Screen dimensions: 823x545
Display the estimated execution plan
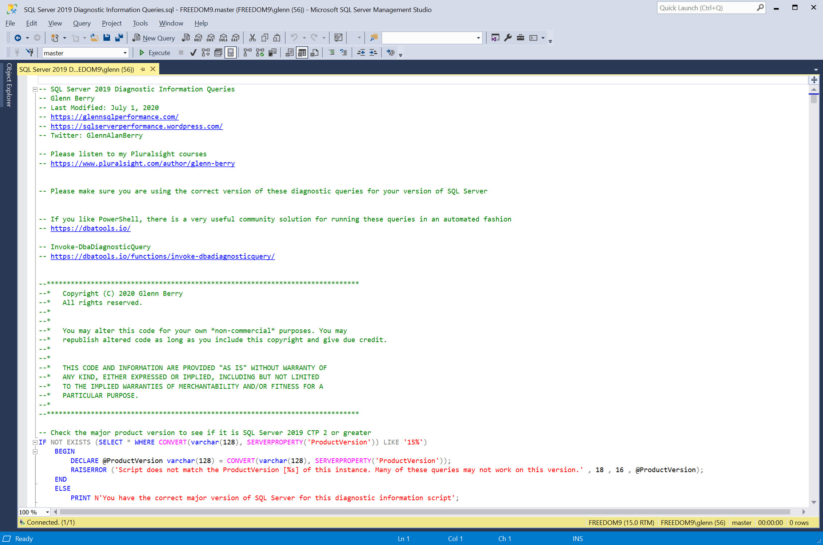point(205,52)
